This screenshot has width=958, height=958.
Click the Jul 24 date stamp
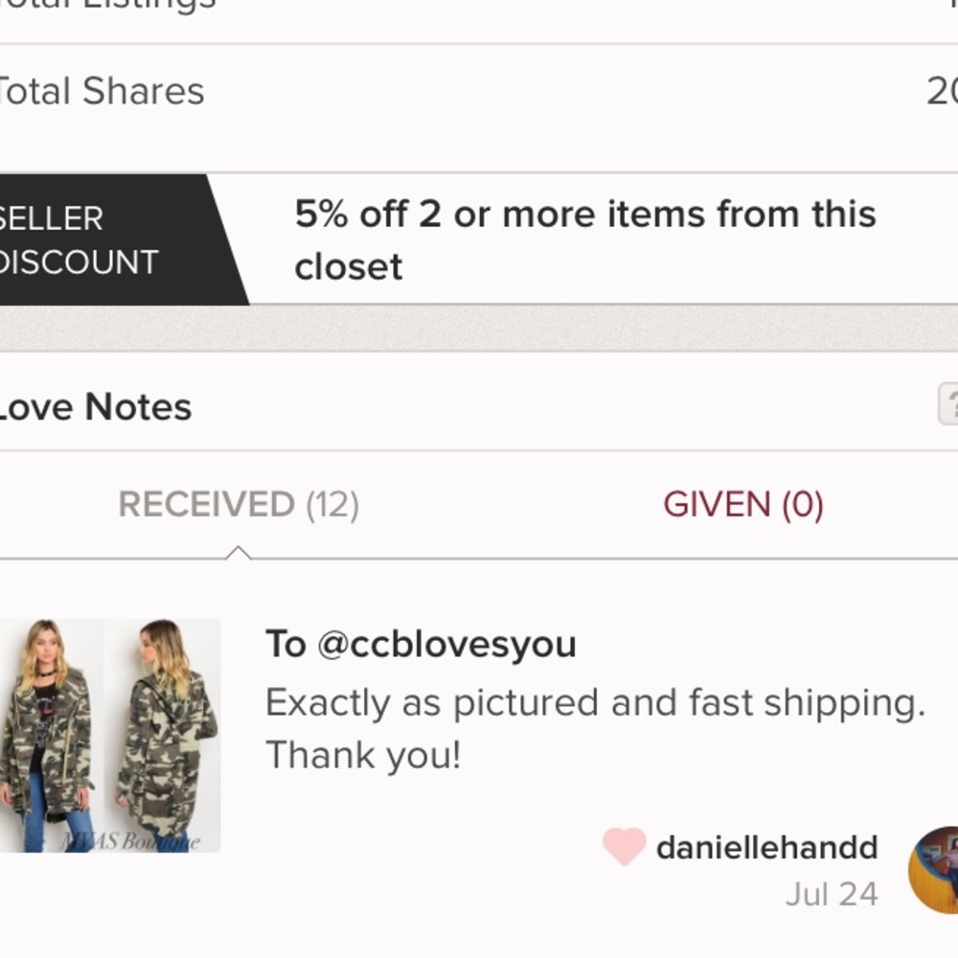click(832, 894)
